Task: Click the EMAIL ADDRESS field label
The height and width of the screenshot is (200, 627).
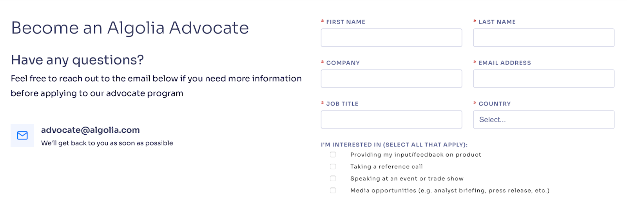Action: (504, 63)
